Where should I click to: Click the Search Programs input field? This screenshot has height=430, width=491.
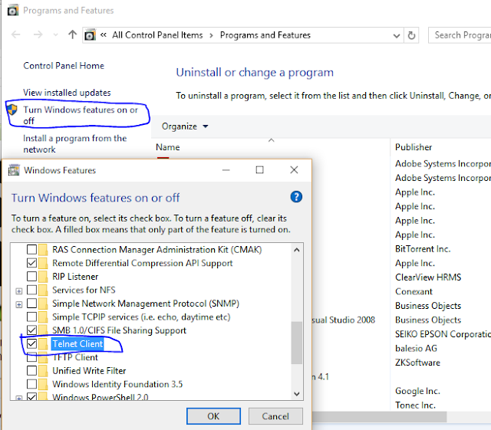(x=460, y=35)
